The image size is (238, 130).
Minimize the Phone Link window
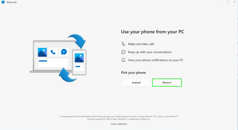(221, 2)
